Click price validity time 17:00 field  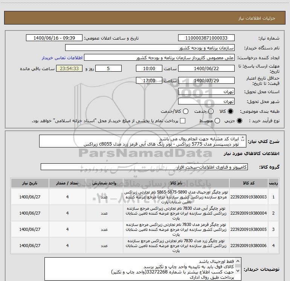point(149,81)
